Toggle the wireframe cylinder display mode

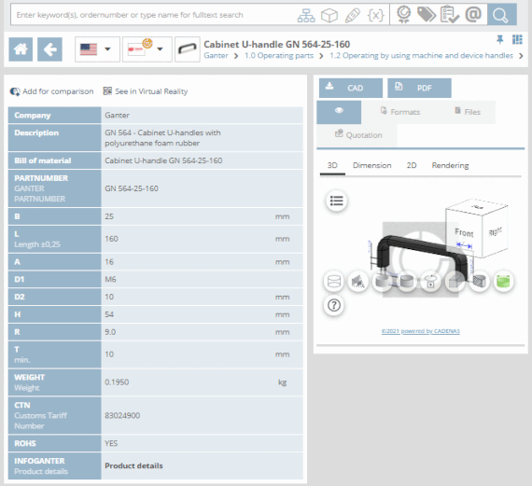[x=334, y=281]
